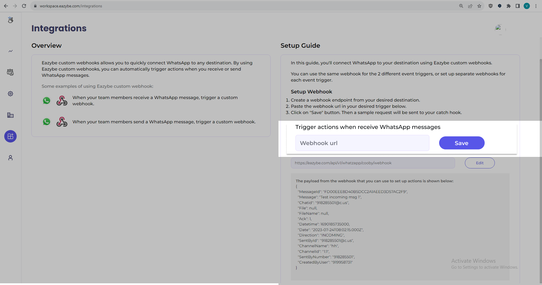Viewport: 542px width, 285px height.
Task: Open the Chrome profile avatar V
Action: click(527, 6)
